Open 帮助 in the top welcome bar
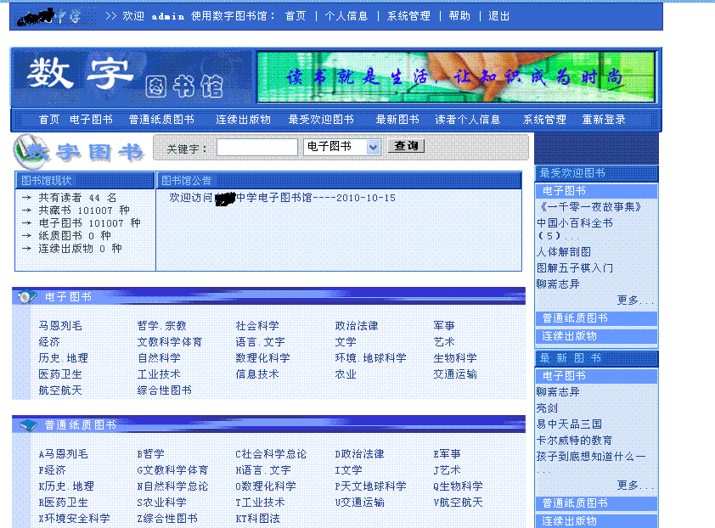The width and height of the screenshot is (715, 528). pyautogui.click(x=459, y=16)
